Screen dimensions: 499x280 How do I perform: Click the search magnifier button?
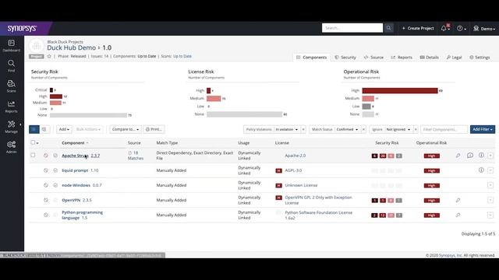(388, 28)
